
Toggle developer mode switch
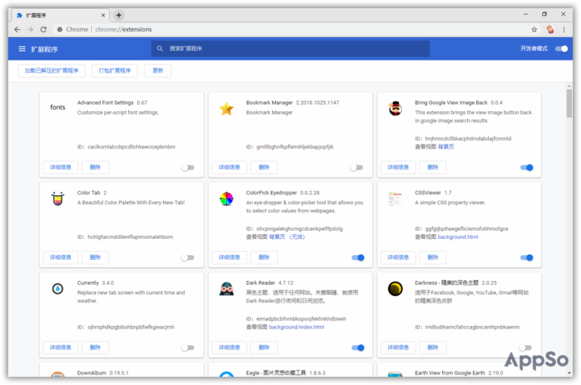click(x=562, y=48)
